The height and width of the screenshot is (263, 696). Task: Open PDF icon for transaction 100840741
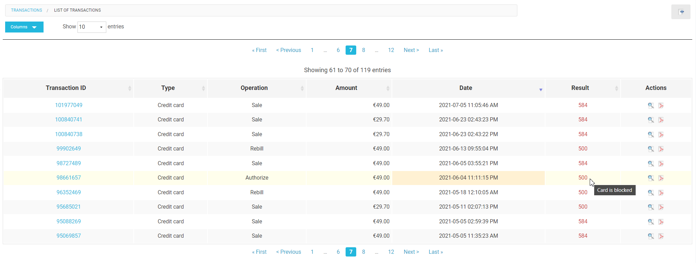tap(661, 120)
